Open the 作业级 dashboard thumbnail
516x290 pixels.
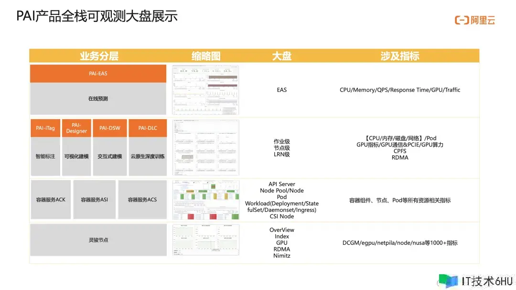205,147
